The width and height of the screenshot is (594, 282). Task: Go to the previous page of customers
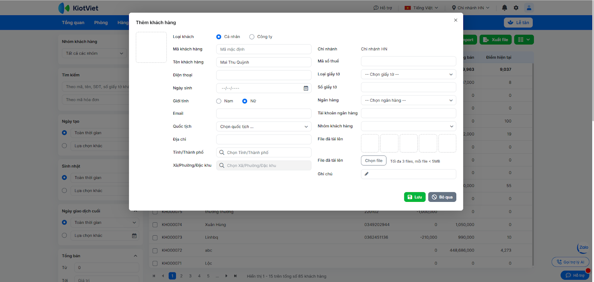pyautogui.click(x=163, y=276)
